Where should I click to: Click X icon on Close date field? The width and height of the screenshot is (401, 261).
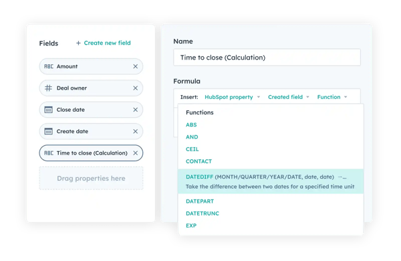pos(135,110)
